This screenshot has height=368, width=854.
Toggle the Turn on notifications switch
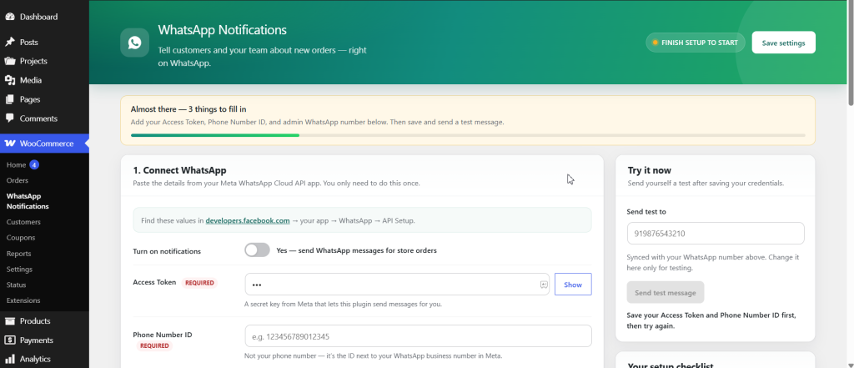(x=257, y=250)
